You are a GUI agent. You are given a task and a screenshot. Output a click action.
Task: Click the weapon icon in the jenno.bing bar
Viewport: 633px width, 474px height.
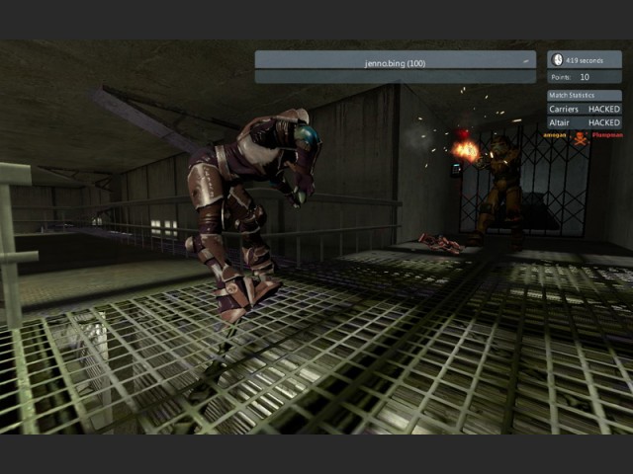(x=525, y=61)
